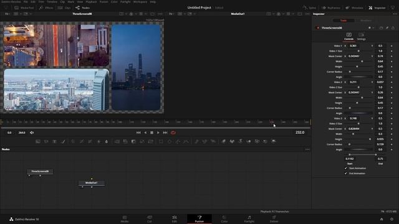
Task: Adjust Corner Radius slider valued 0.159
Action: click(x=359, y=144)
